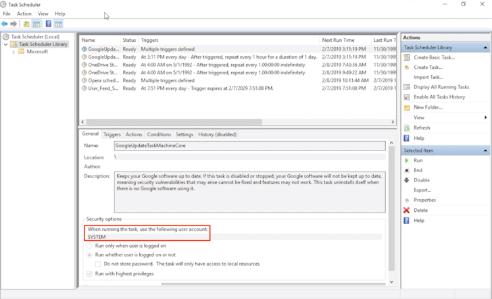Switch to the Triggers tab

pyautogui.click(x=112, y=134)
